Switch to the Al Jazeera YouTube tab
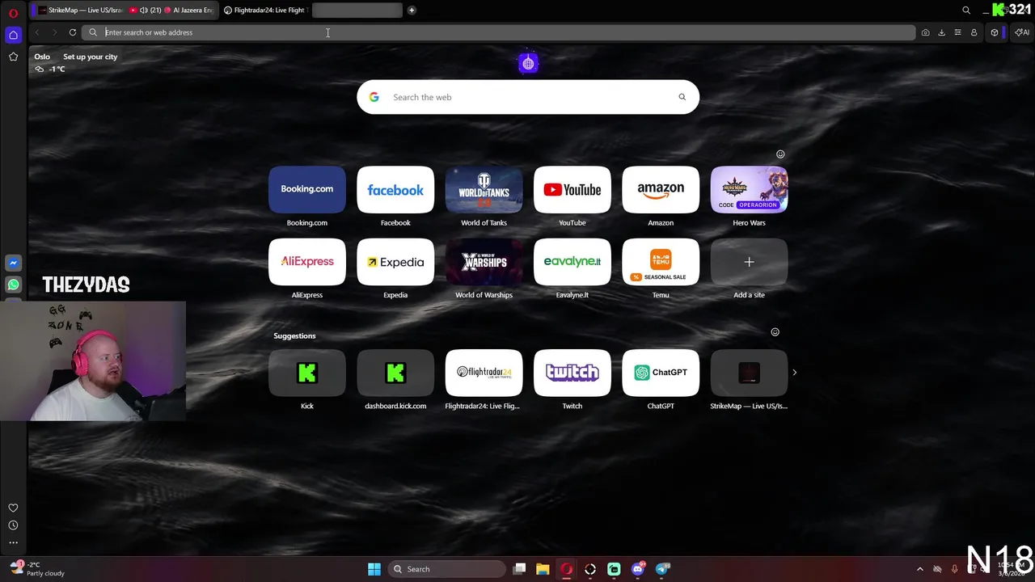 tap(171, 10)
